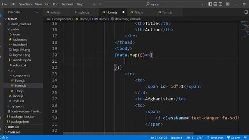Viewport: 249px width, 140px height.
Task: Expand the TIMELINE section
Action: [x=14, y=132]
